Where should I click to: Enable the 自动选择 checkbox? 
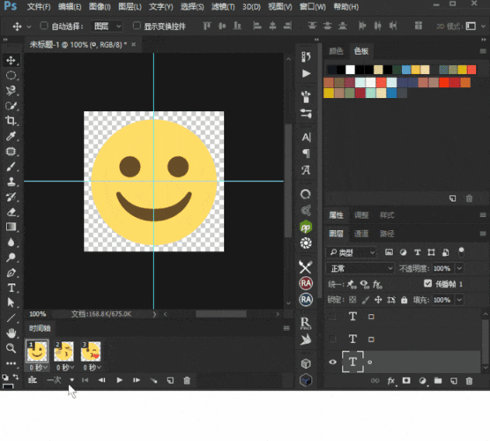coord(44,26)
